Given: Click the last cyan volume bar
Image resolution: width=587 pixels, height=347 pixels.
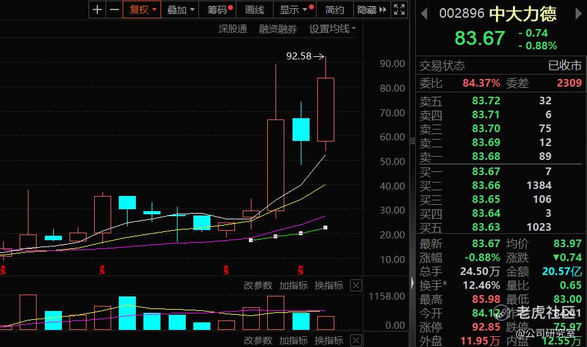Looking at the screenshot, I should pos(301,321).
